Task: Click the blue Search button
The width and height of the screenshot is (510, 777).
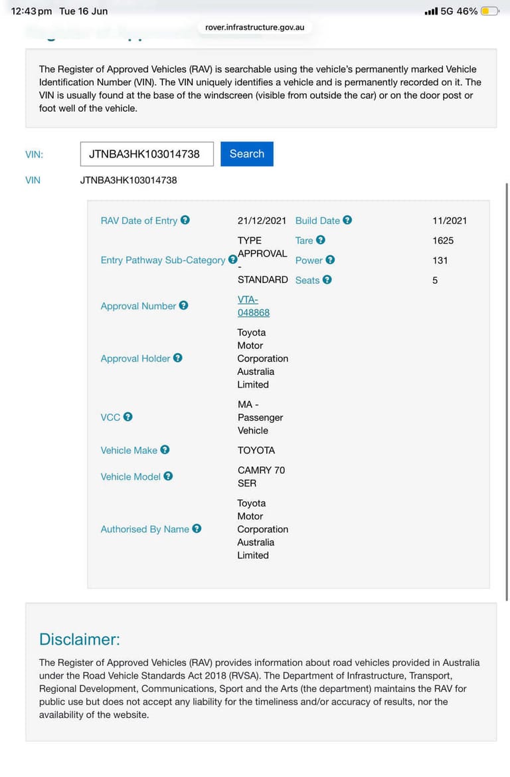Action: click(247, 154)
